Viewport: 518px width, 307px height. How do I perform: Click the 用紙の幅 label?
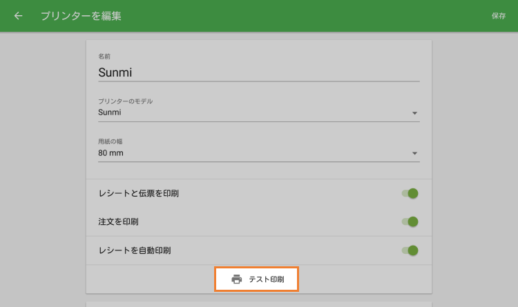click(x=111, y=141)
